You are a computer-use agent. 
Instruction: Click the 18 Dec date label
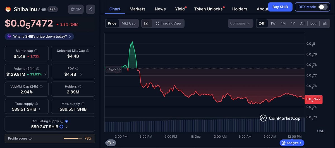pyautogui.click(x=195, y=136)
